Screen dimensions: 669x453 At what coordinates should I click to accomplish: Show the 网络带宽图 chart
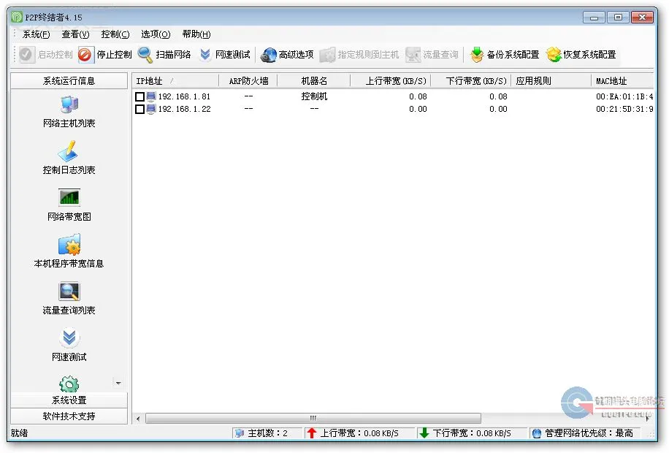click(x=69, y=197)
